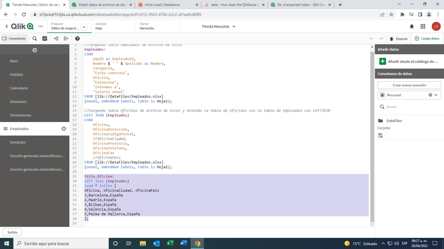Toggle comment on the selected script lines
The height and width of the screenshot is (249, 444).
(x=45, y=38)
